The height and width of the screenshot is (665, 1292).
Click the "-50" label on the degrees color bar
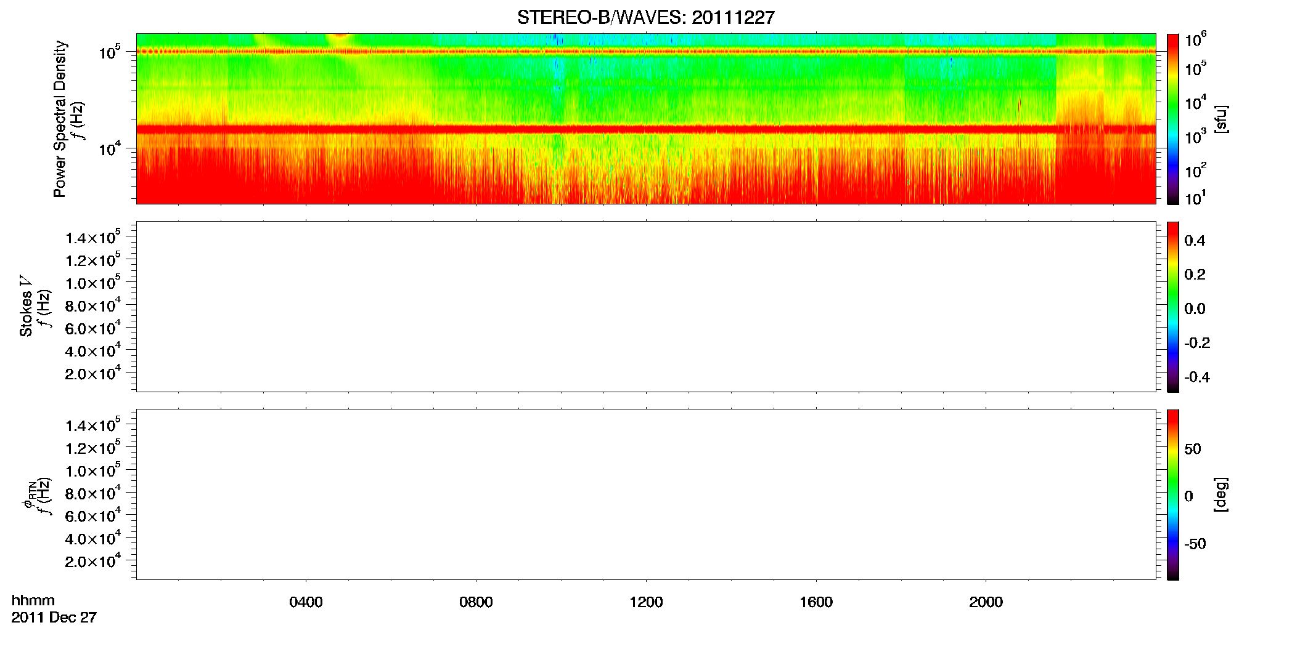coord(1195,544)
